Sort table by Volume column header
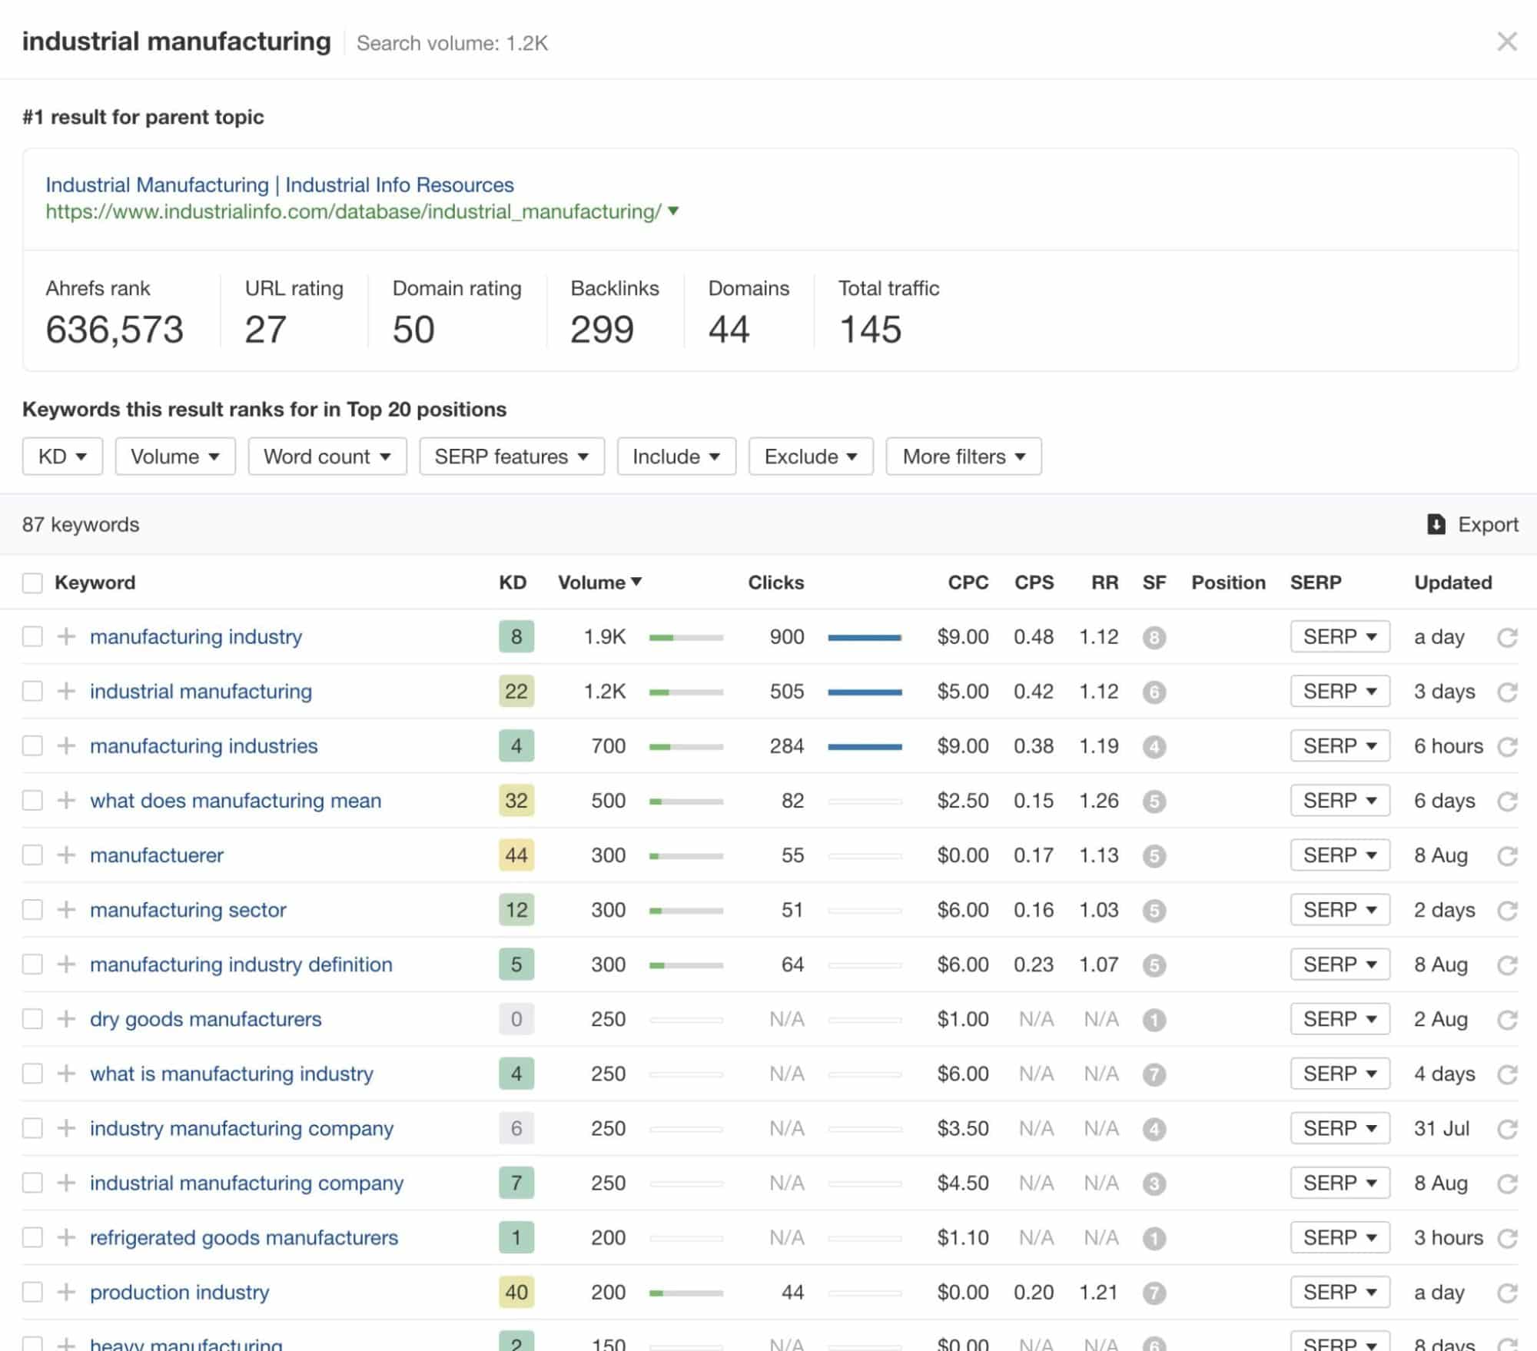Viewport: 1537px width, 1351px height. coord(599,583)
